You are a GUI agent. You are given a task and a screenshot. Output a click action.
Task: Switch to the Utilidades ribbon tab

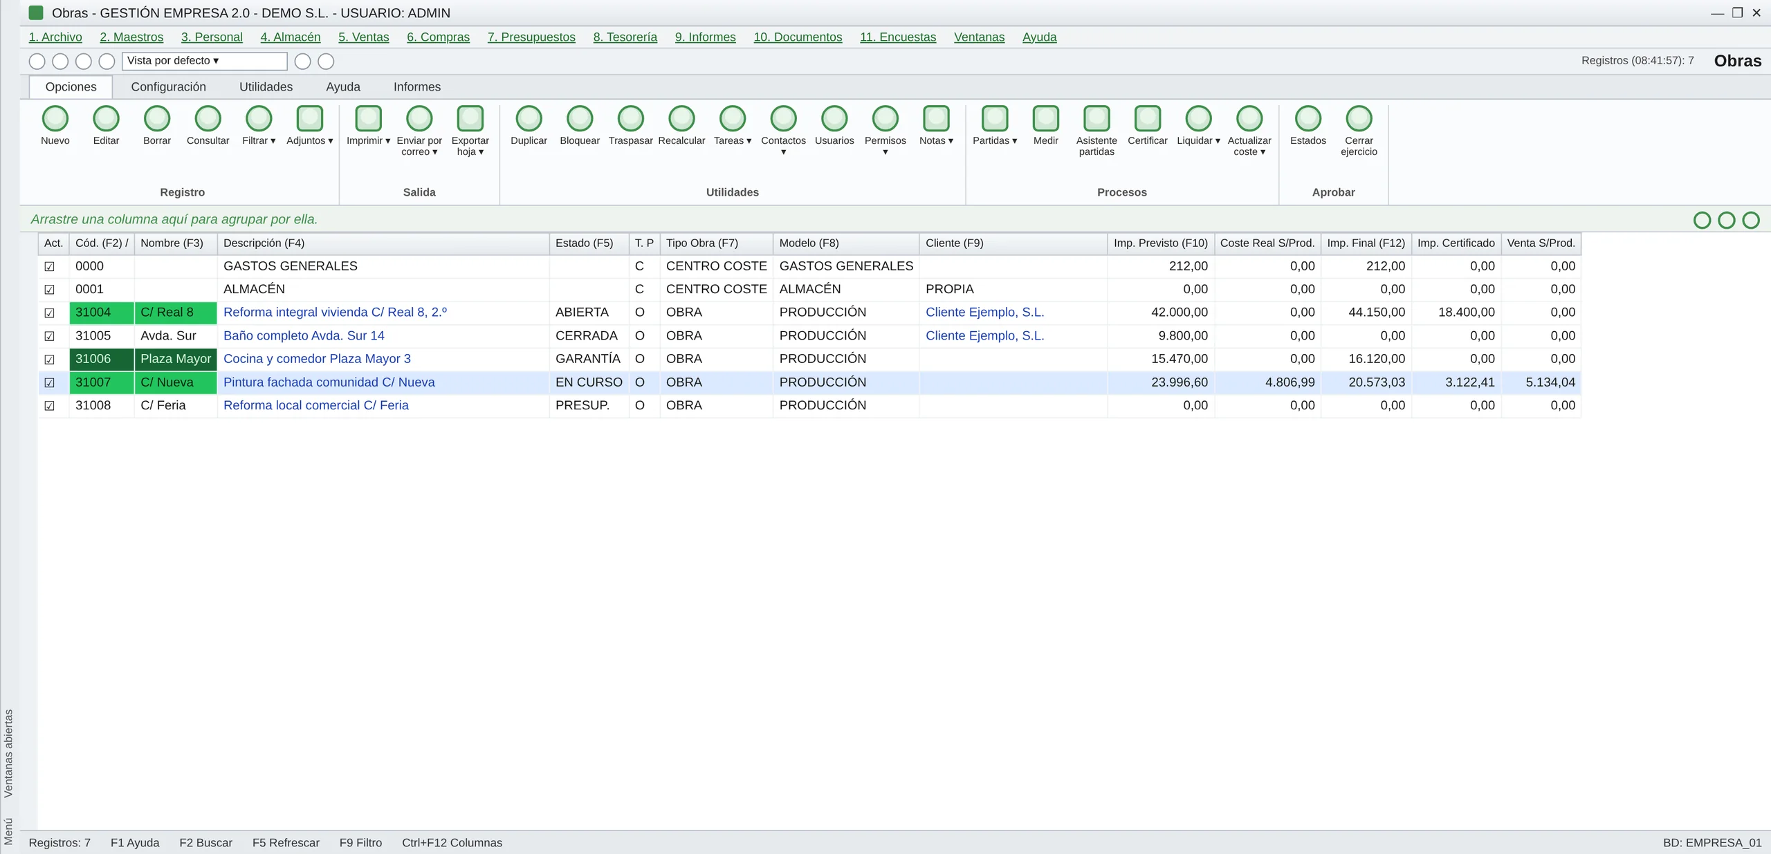click(x=266, y=87)
